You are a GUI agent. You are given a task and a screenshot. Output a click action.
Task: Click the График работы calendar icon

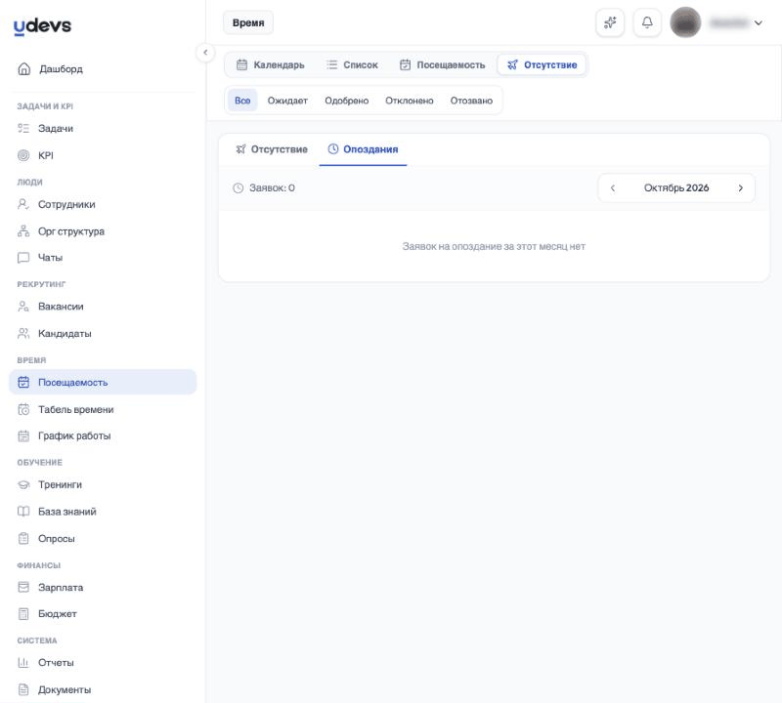tap(23, 435)
